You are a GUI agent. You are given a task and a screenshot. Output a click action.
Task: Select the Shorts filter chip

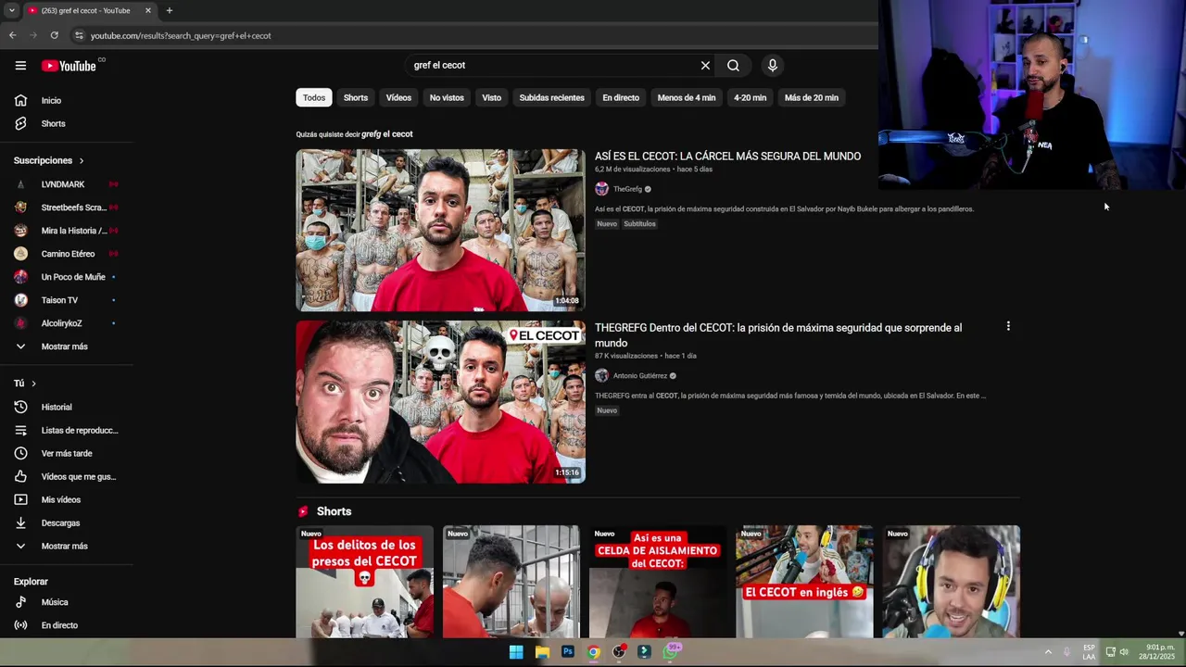pos(356,97)
